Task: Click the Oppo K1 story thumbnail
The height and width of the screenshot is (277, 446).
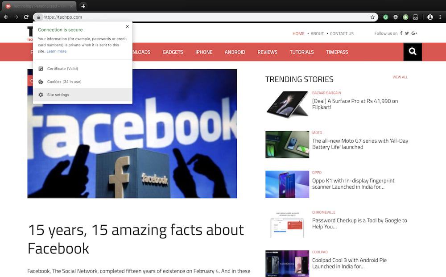Action: click(287, 184)
